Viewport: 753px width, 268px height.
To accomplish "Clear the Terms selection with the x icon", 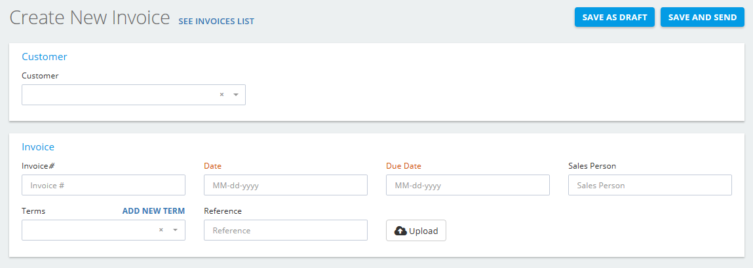I will (161, 230).
